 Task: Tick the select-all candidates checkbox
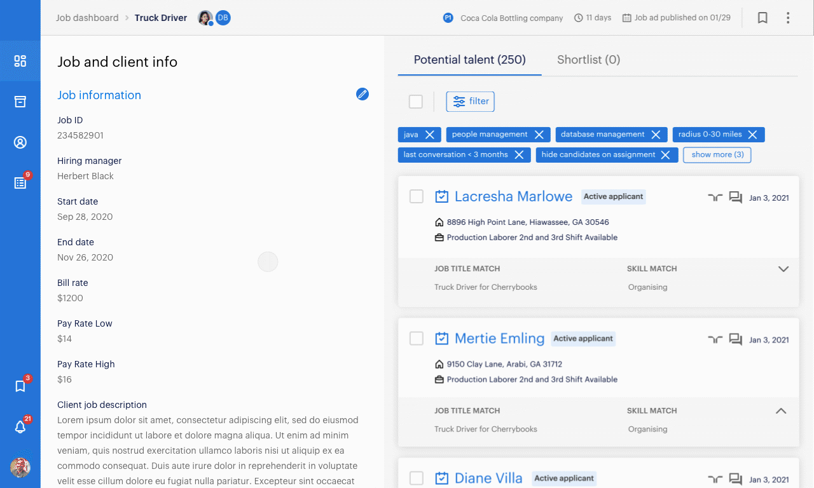point(416,102)
